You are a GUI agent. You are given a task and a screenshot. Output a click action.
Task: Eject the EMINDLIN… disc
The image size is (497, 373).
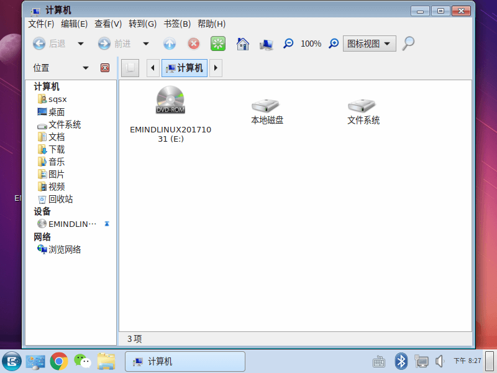pyautogui.click(x=107, y=224)
